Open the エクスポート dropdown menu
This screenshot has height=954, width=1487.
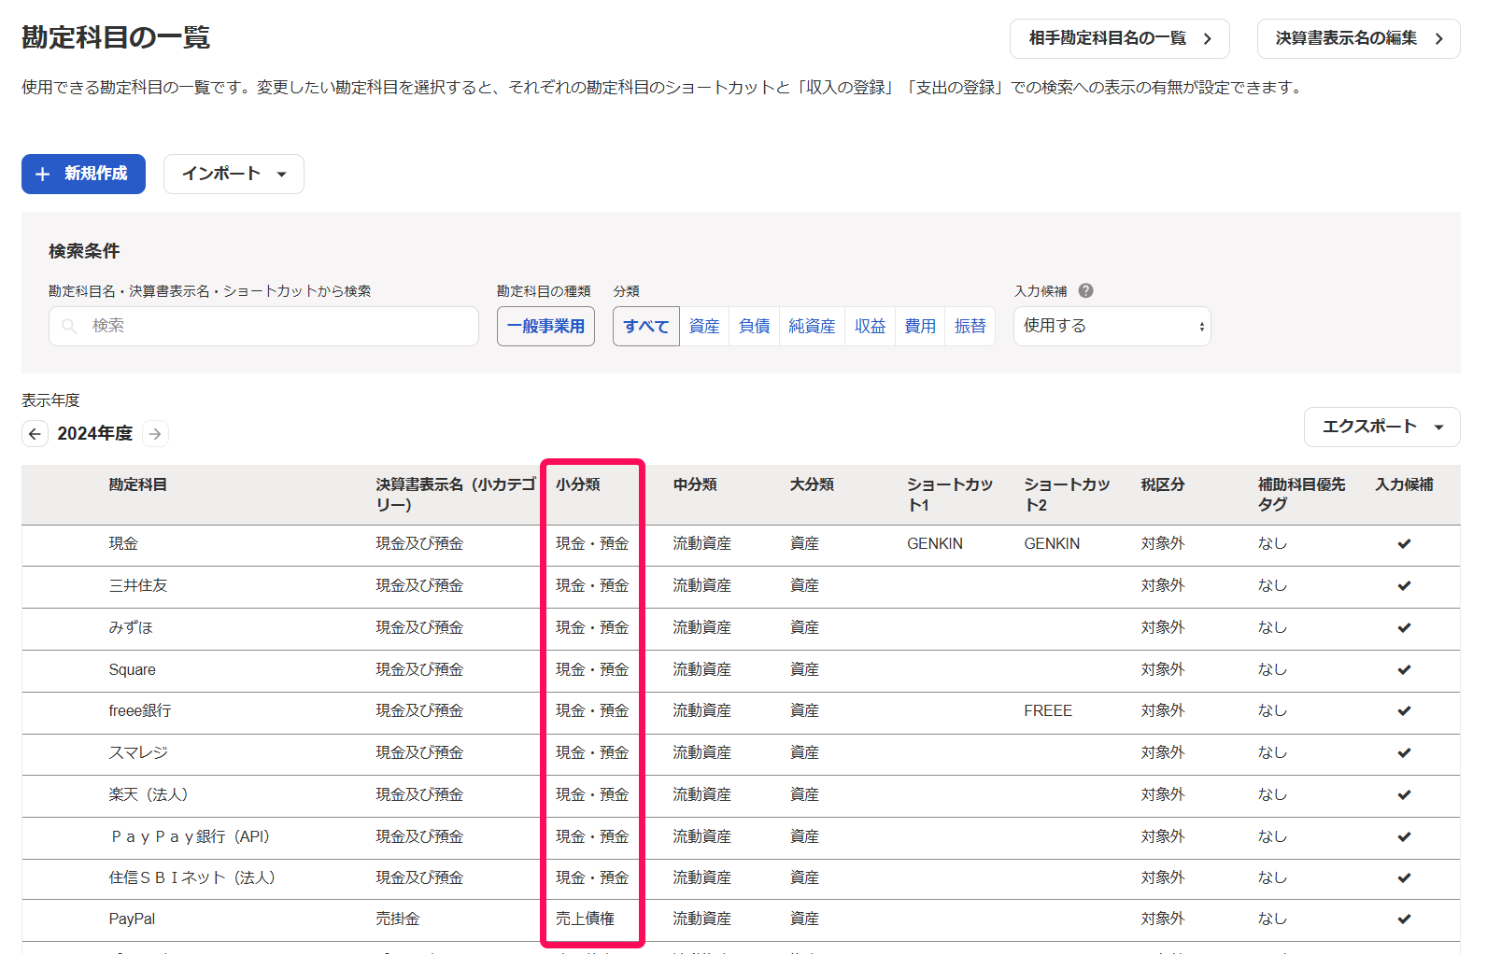tap(1381, 427)
